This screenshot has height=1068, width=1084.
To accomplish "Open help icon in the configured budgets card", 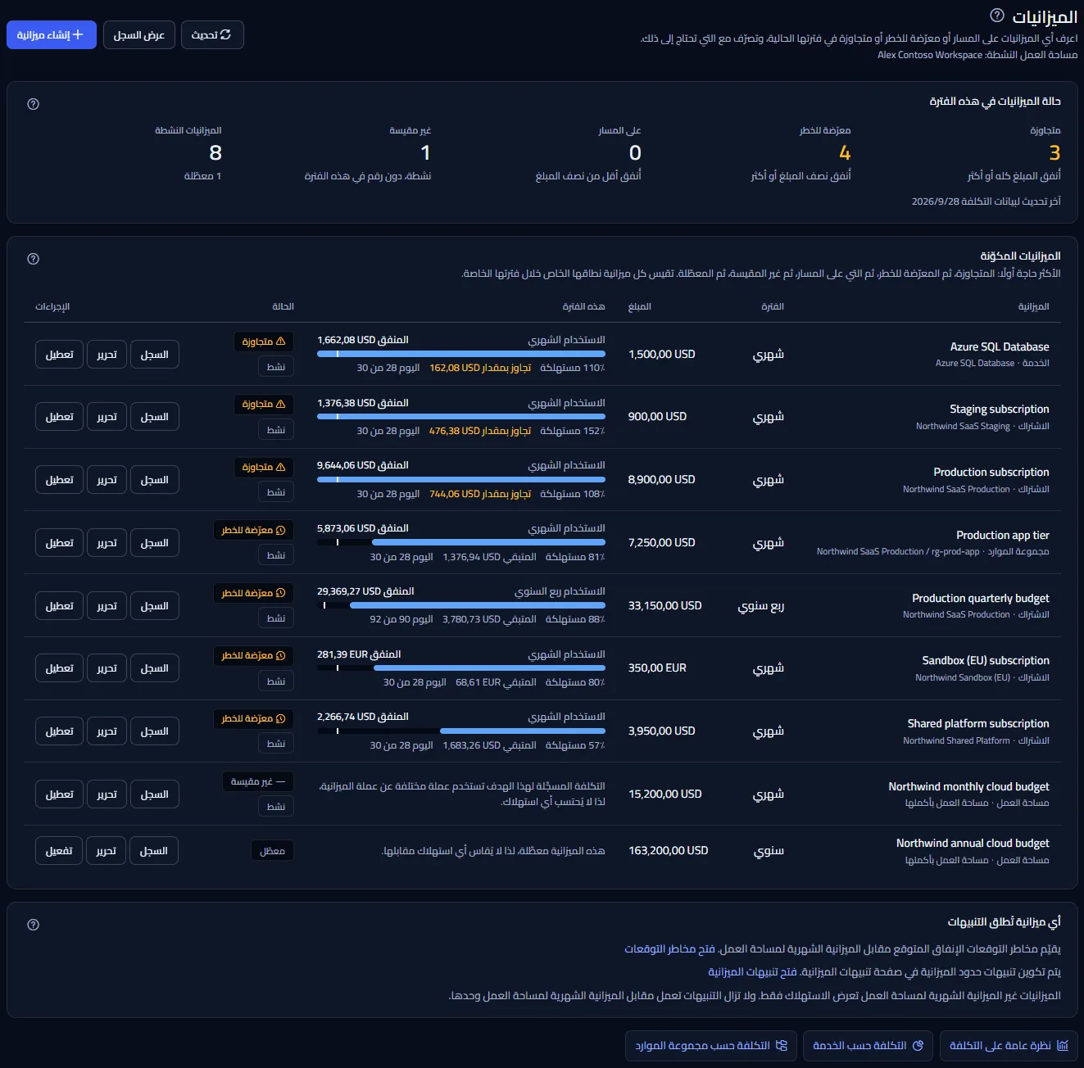I will (x=34, y=259).
